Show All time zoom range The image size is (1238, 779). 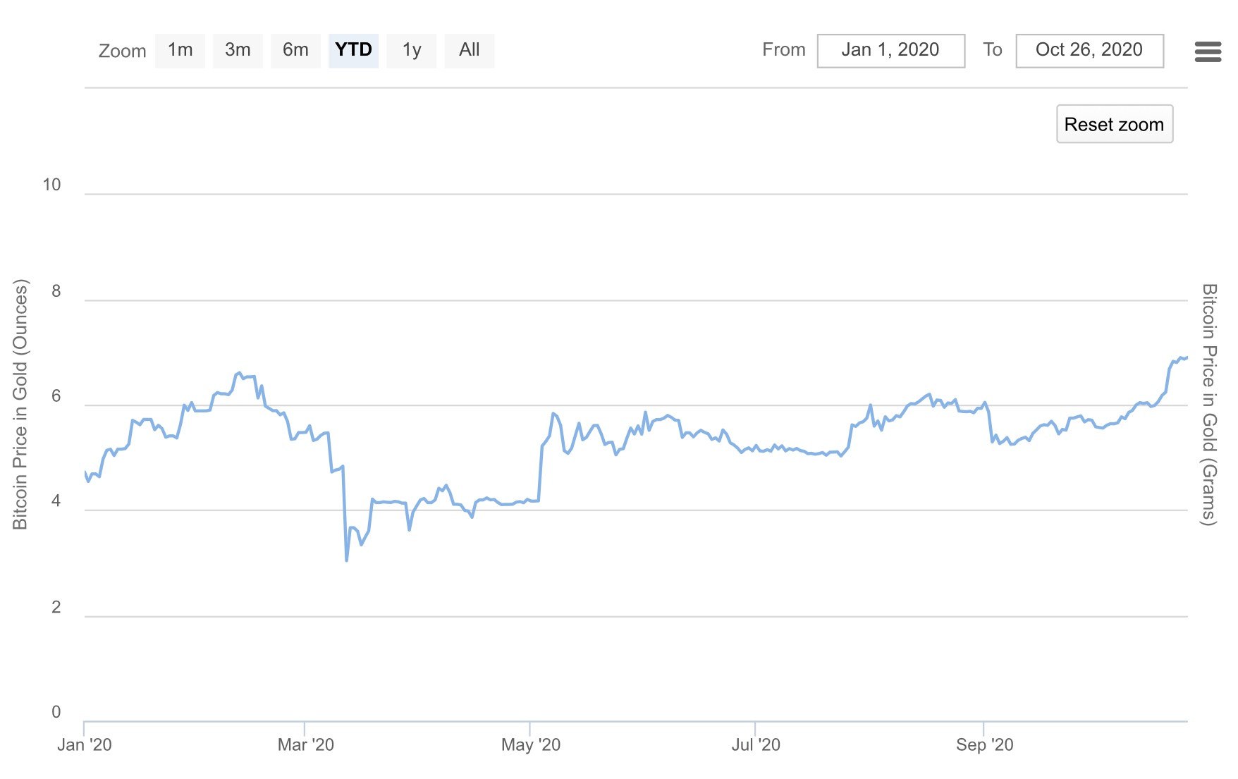click(x=469, y=51)
